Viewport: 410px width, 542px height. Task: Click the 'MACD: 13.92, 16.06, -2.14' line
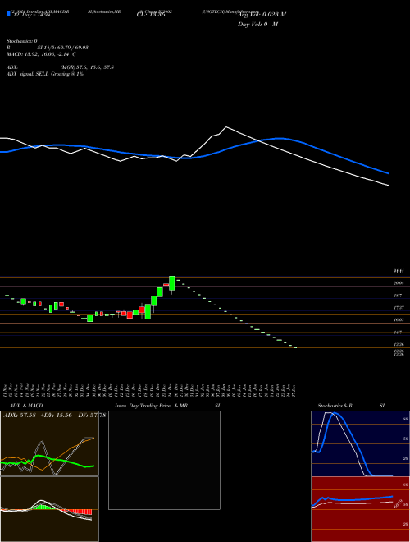point(41,54)
